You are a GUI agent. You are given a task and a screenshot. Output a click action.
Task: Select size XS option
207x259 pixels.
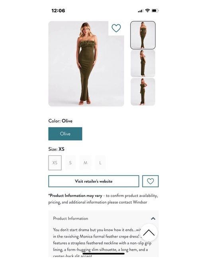pos(55,163)
